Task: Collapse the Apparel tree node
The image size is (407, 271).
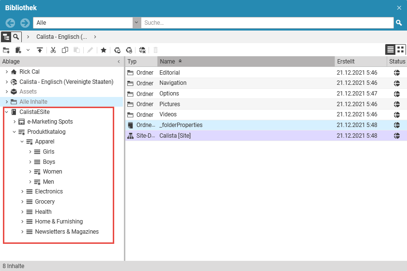Action: coord(22,142)
